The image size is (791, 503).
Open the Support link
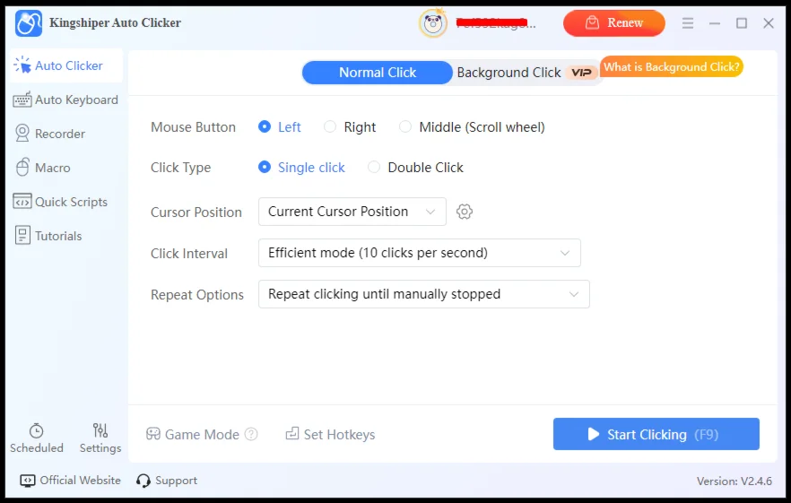[167, 481]
